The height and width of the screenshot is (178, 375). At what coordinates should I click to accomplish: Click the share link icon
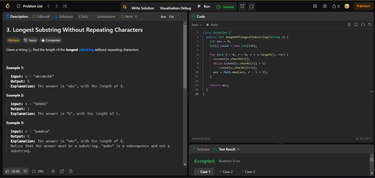(x=62, y=171)
